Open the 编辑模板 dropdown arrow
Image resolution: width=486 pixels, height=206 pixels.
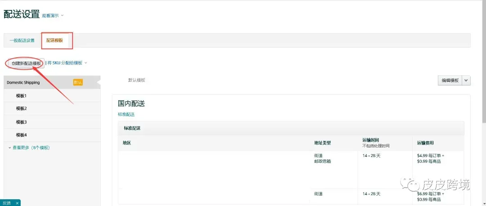click(466, 80)
